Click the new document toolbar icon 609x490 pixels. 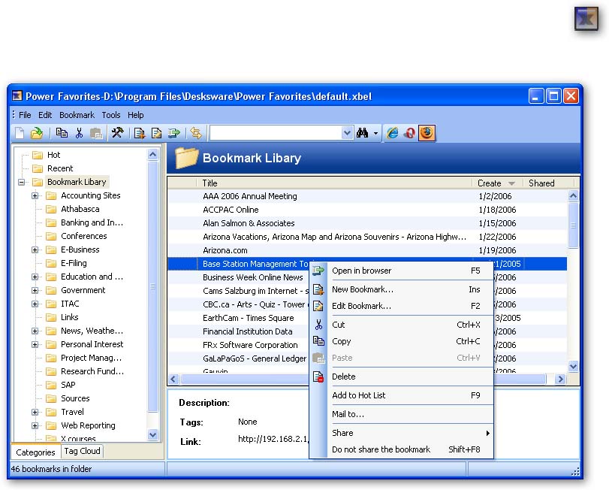click(x=20, y=133)
